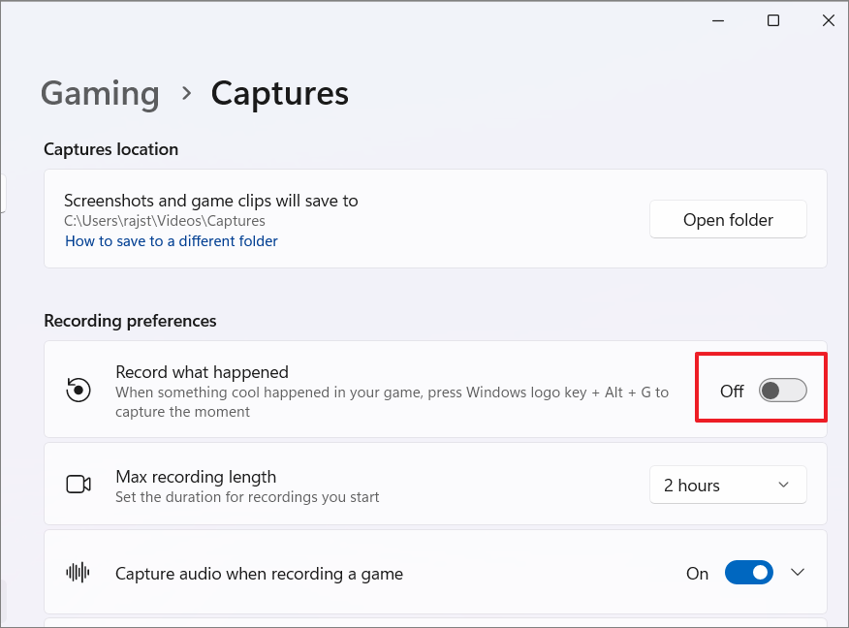
Task: Minimize the Settings window
Action: coord(718,20)
